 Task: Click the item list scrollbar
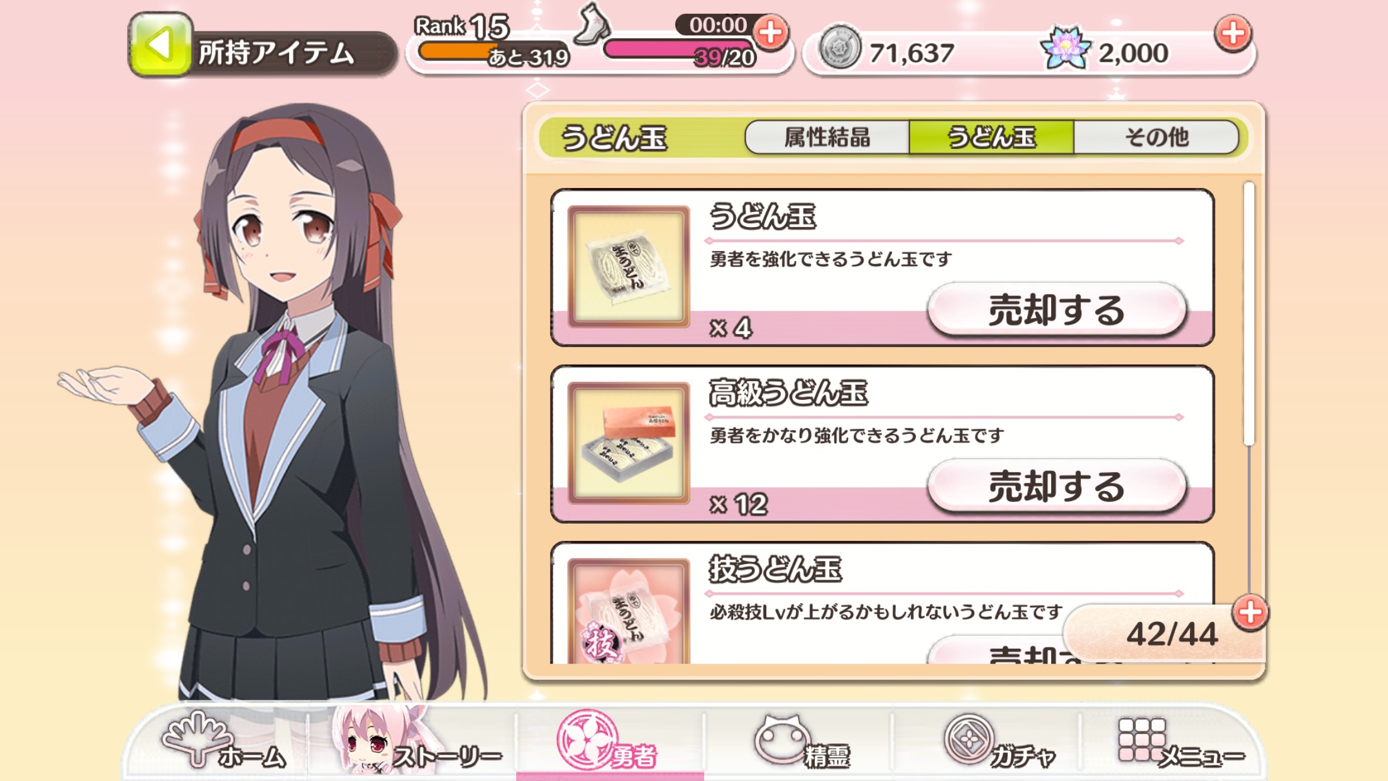tap(1248, 314)
